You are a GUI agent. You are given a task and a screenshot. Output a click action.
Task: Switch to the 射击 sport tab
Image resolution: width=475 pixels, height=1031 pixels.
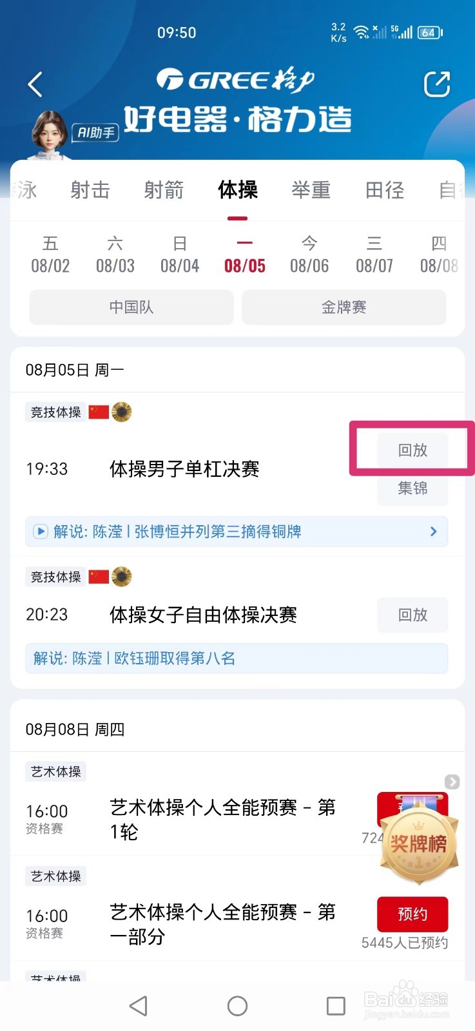point(90,190)
